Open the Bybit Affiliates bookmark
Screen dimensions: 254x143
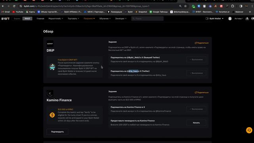click(x=71, y=12)
